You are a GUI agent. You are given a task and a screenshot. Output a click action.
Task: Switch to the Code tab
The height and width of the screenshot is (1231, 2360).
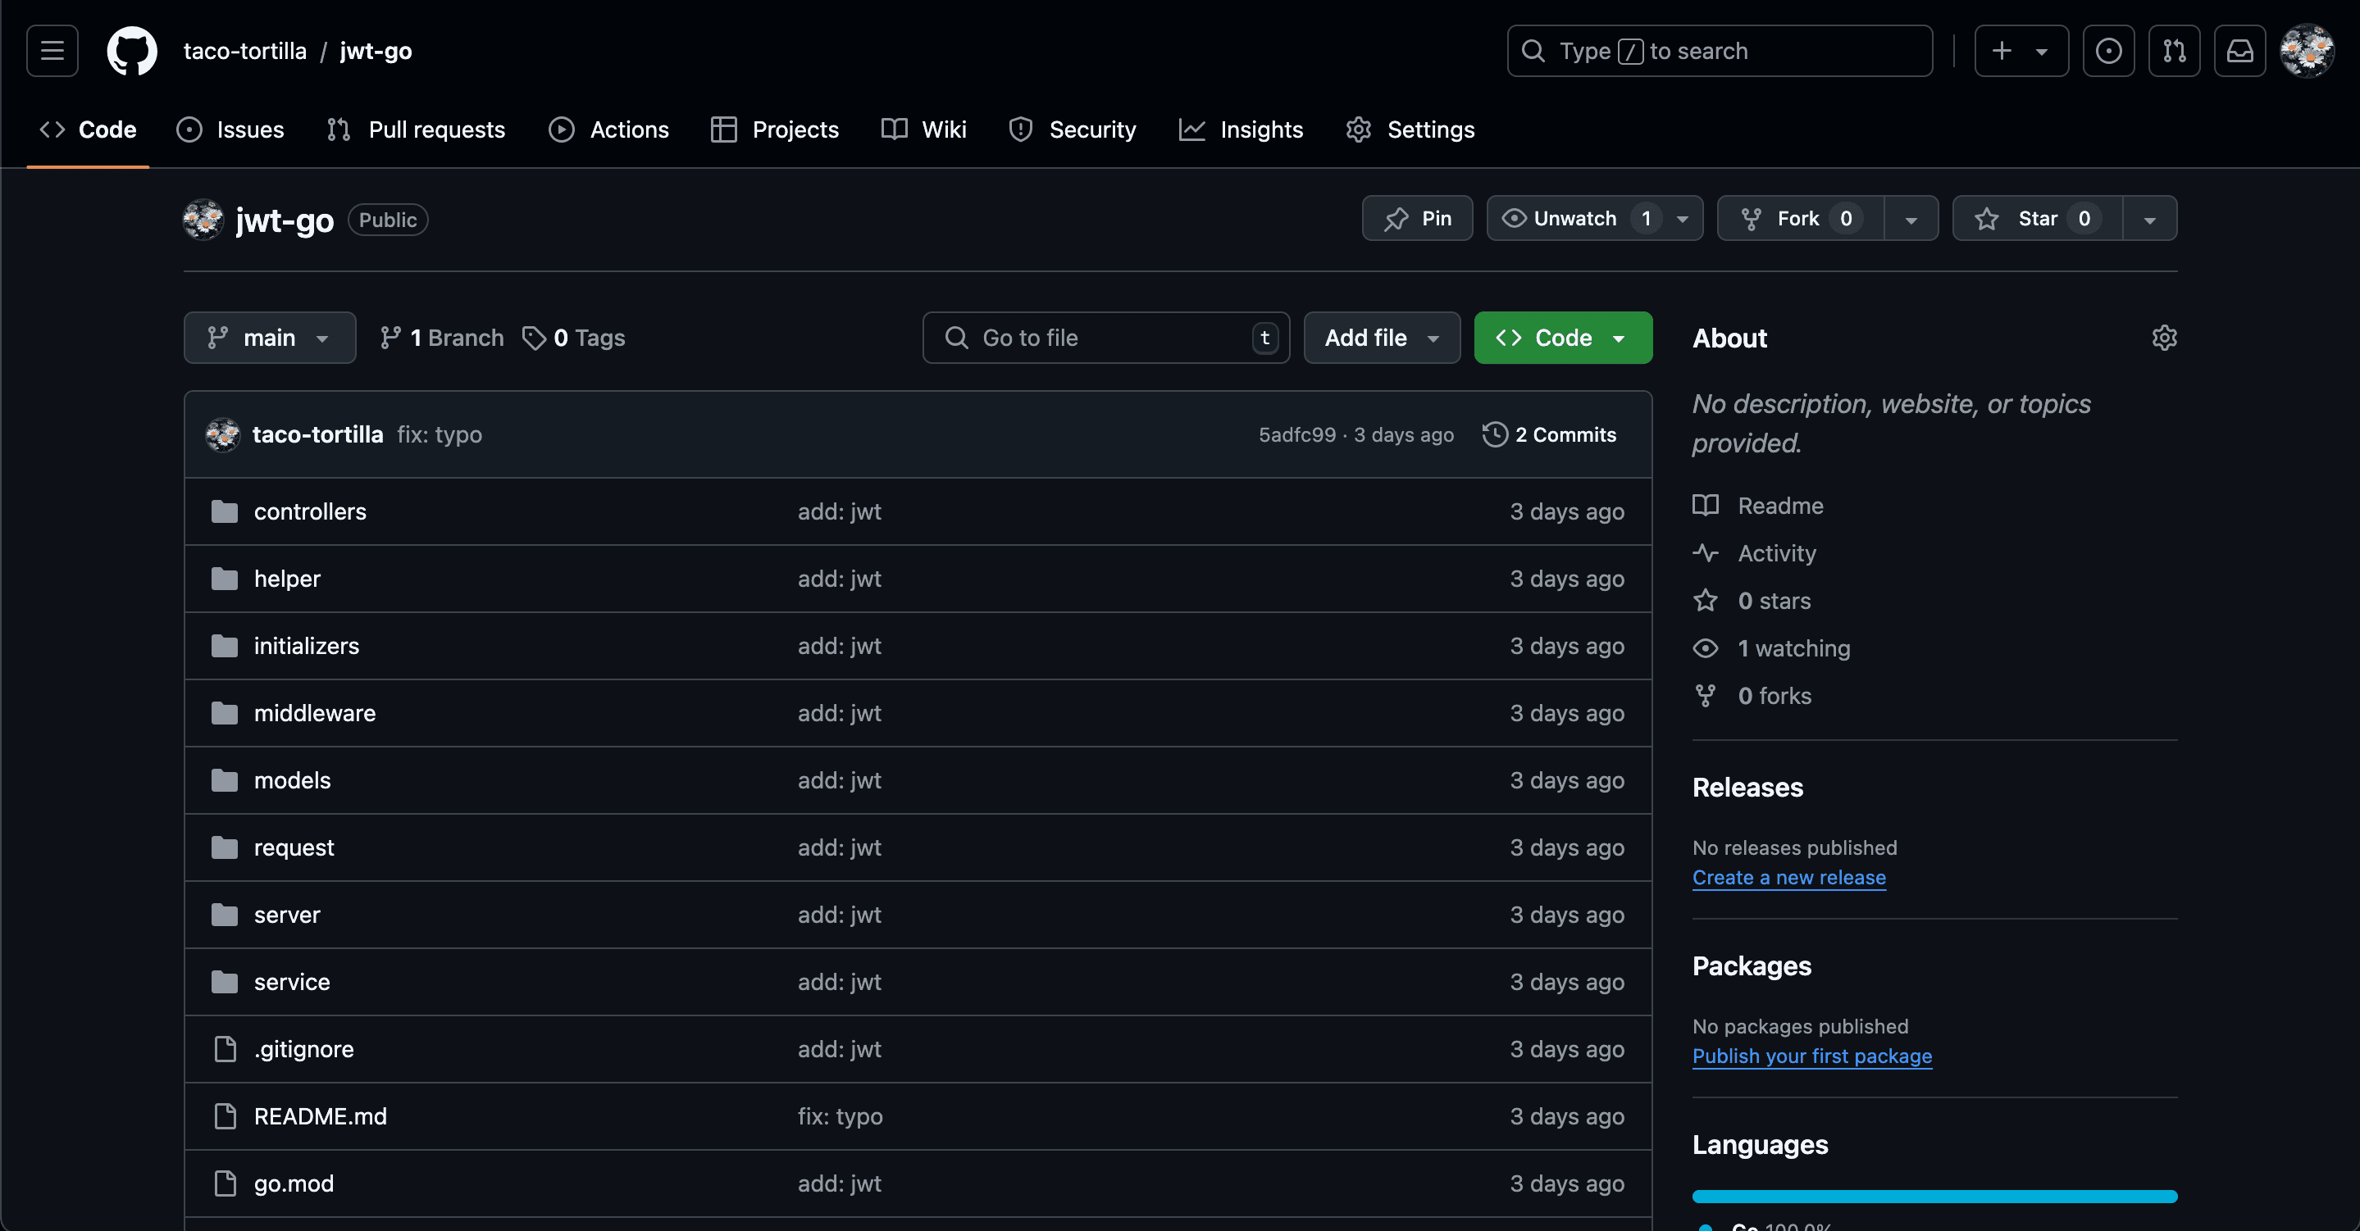(x=88, y=130)
